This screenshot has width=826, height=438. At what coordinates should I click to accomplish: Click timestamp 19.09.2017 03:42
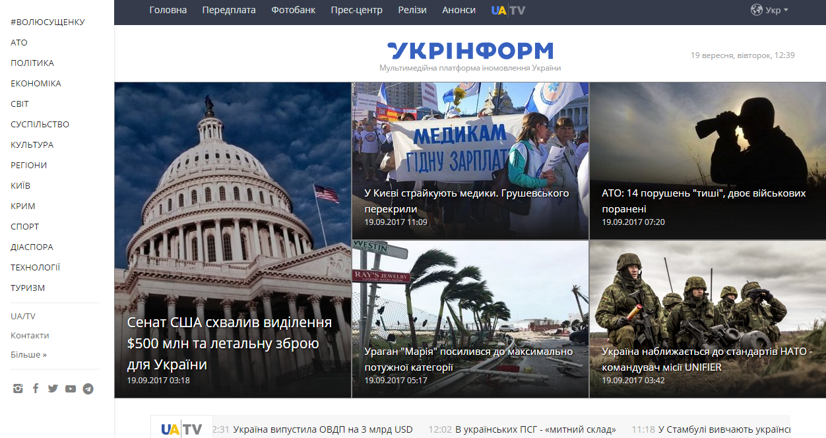click(x=633, y=381)
